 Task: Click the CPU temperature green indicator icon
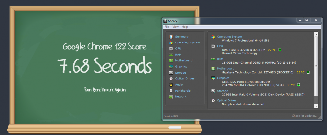click(280, 50)
